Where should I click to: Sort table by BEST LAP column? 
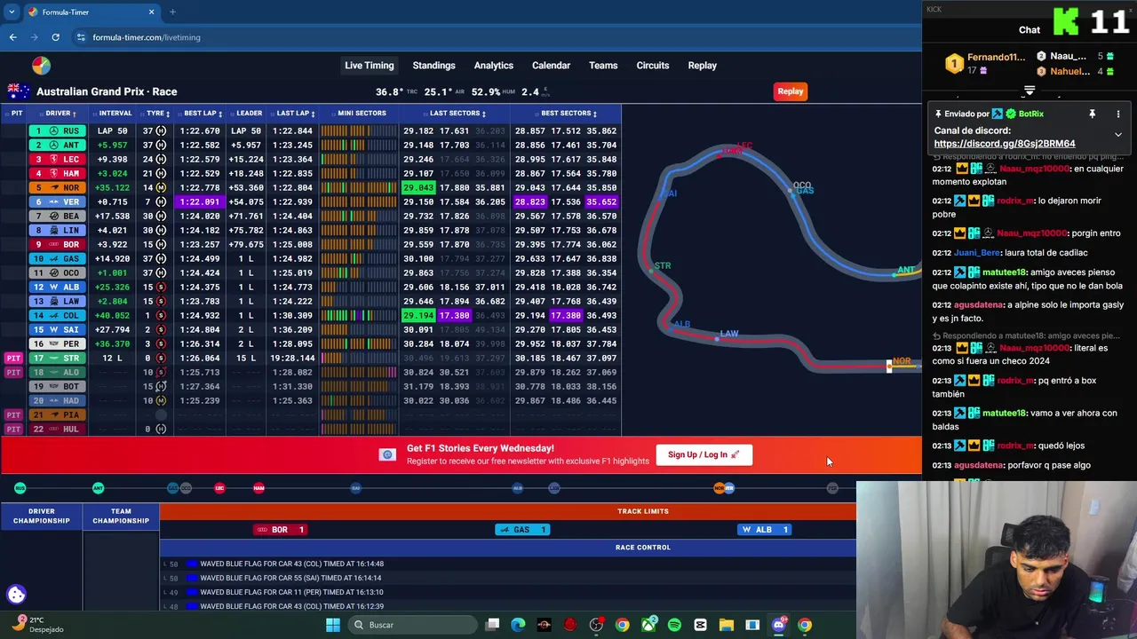tap(202, 114)
